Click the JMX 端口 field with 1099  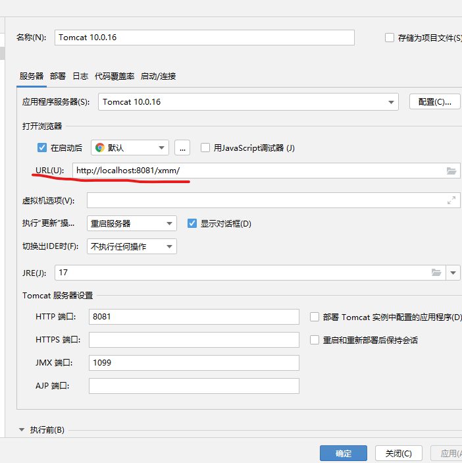coord(194,363)
